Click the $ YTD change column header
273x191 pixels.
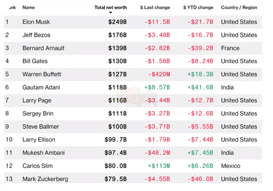click(198, 7)
